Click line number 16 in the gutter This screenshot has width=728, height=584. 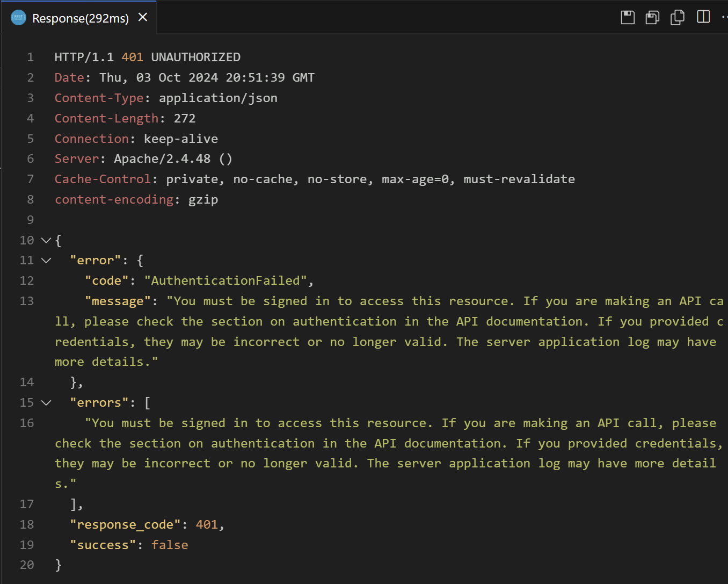(27, 423)
